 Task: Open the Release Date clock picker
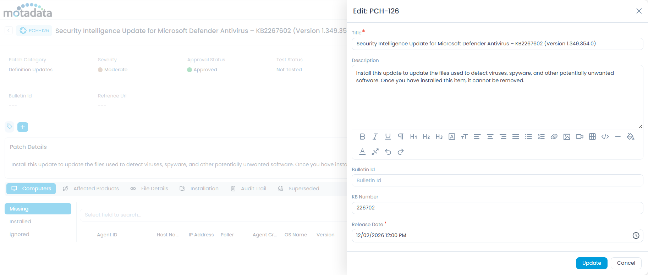click(x=636, y=236)
